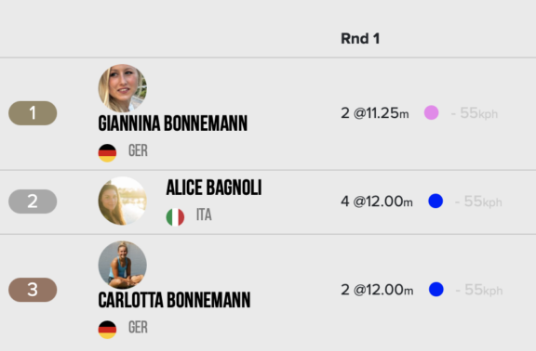Click the Rnd 1 column header
Screen dimensions: 536x351
360,39
